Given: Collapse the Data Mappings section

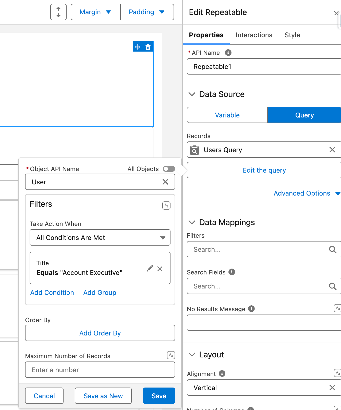Looking at the screenshot, I should pyautogui.click(x=192, y=222).
